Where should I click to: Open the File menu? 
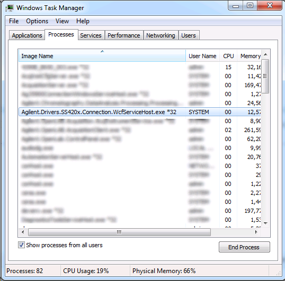(x=14, y=21)
